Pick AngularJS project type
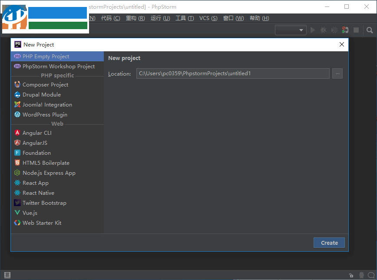This screenshot has width=377, height=280. pyautogui.click(x=57, y=143)
